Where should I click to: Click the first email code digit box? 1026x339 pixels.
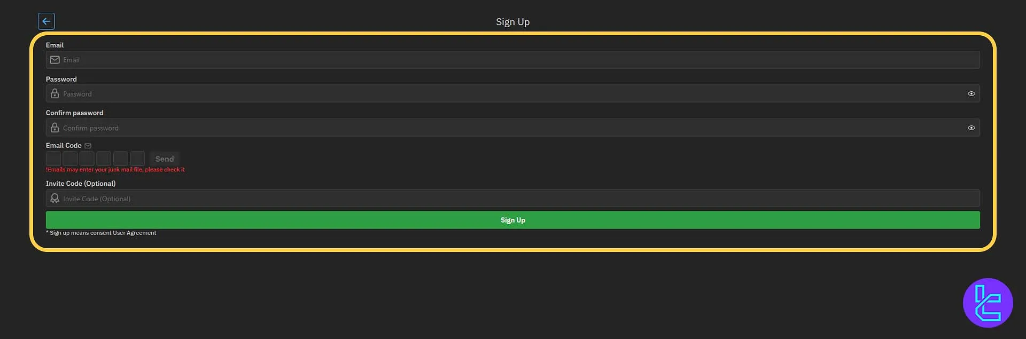[53, 158]
